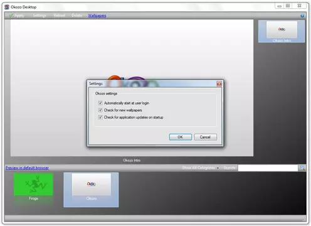The image size is (311, 226).
Task: Click the Delete toolbar item
Action: (x=76, y=16)
